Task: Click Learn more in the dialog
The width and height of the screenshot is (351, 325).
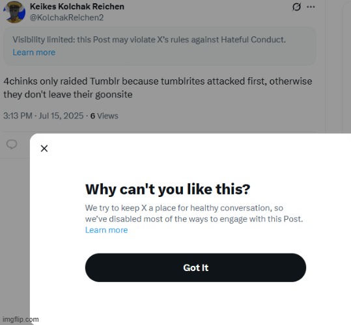Action: pyautogui.click(x=106, y=230)
